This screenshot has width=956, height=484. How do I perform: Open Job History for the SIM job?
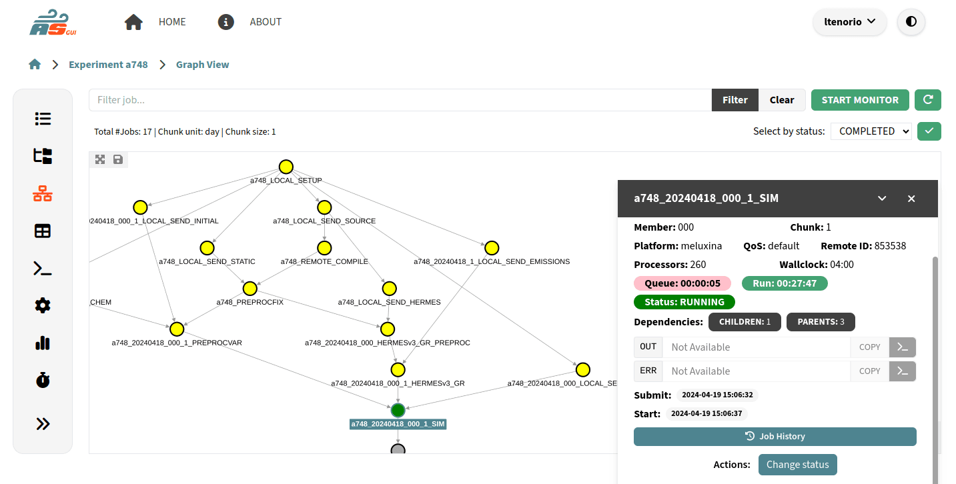[775, 437]
